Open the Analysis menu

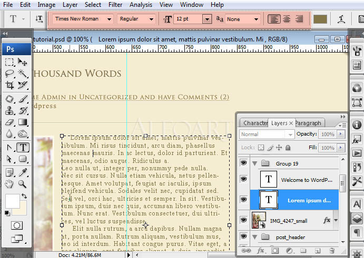141,5
